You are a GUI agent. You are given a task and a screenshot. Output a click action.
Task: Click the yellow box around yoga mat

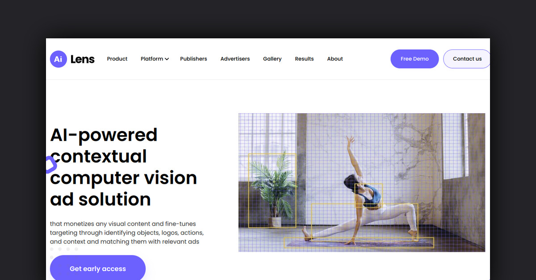pos(359,243)
